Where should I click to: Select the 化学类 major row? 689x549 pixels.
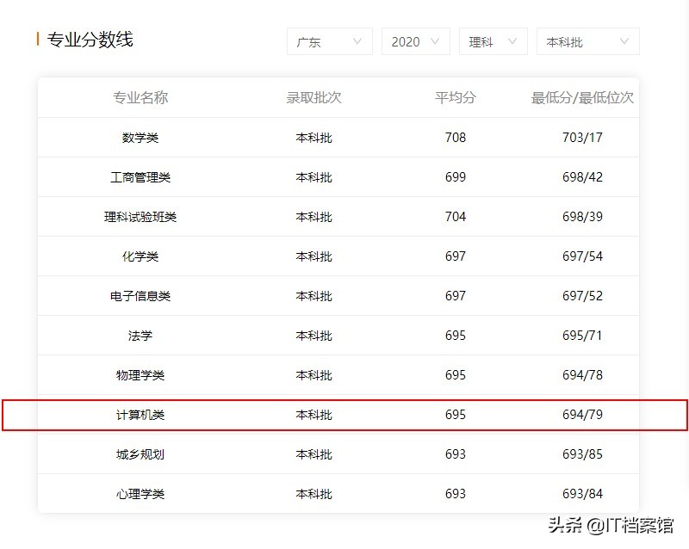140,256
